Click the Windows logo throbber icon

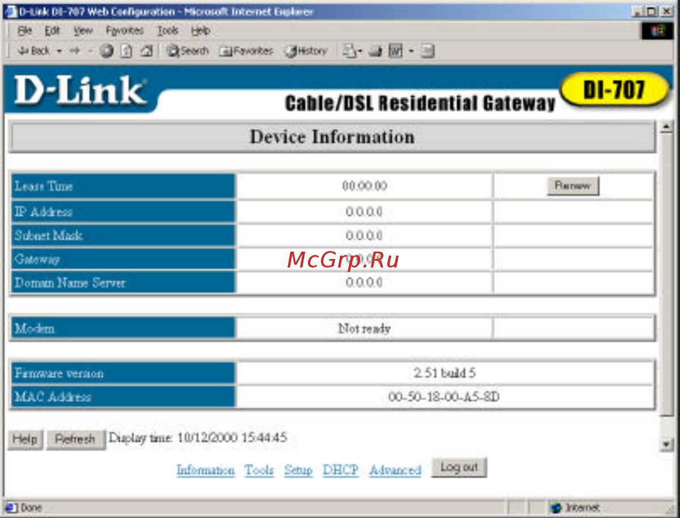click(x=657, y=31)
